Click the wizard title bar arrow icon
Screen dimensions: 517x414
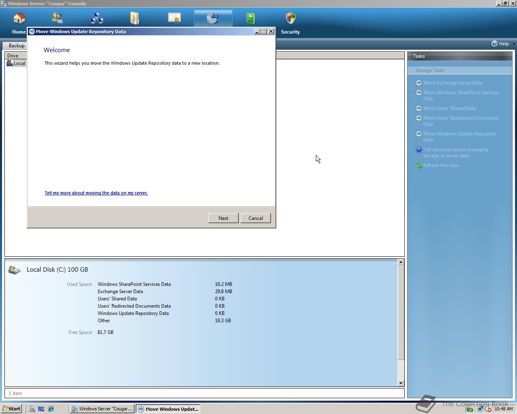click(32, 32)
